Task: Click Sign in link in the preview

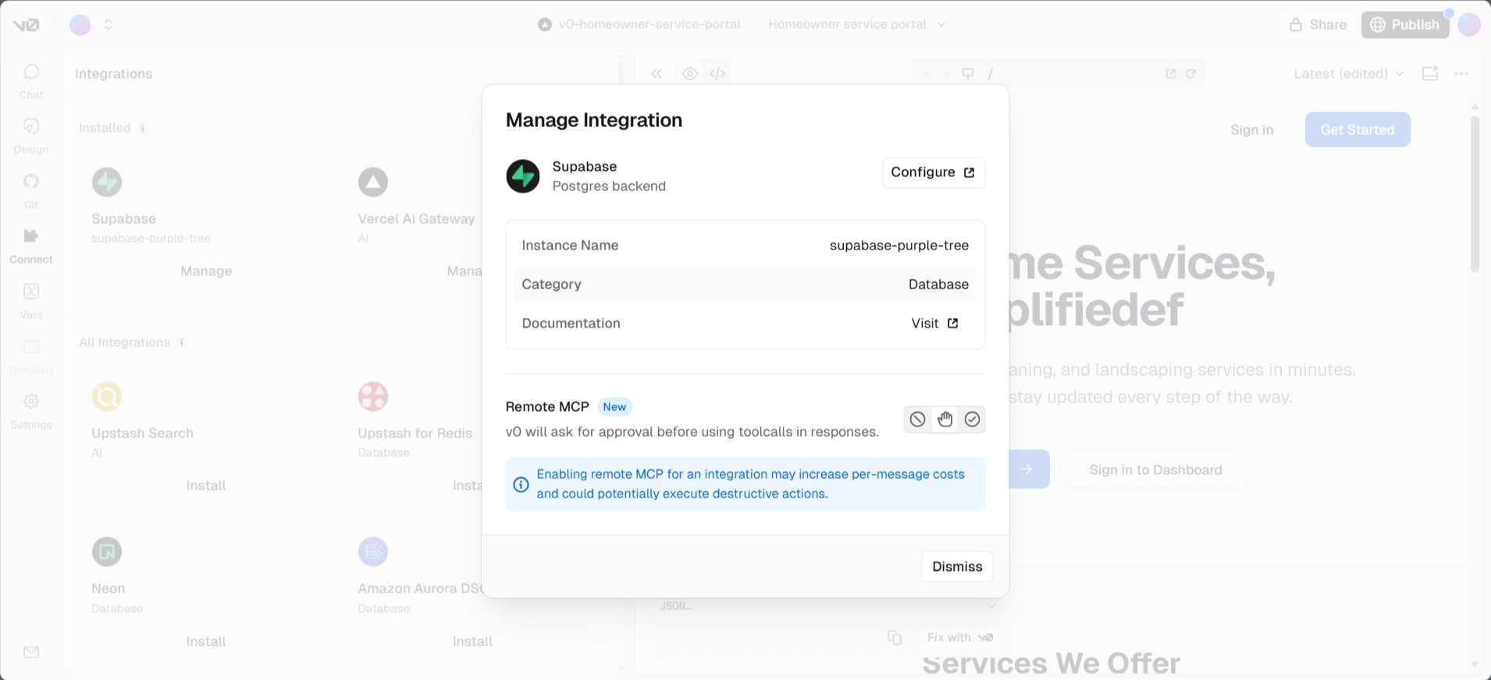Action: click(1251, 129)
